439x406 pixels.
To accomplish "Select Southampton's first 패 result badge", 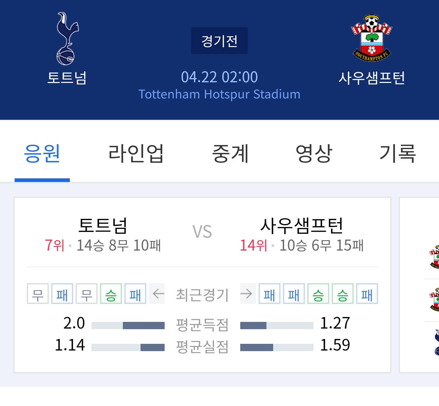I will point(269,294).
